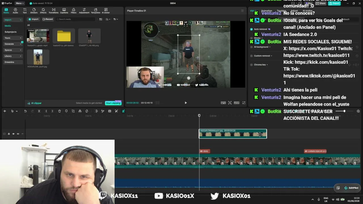Toggle the teal AI tool in timeline toolbar
The height and width of the screenshot is (204, 363).
click(123, 111)
